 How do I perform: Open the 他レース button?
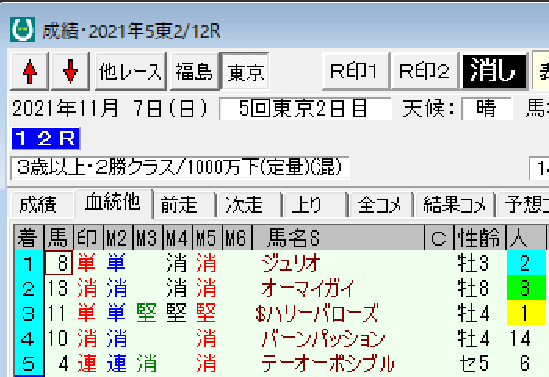coord(130,72)
